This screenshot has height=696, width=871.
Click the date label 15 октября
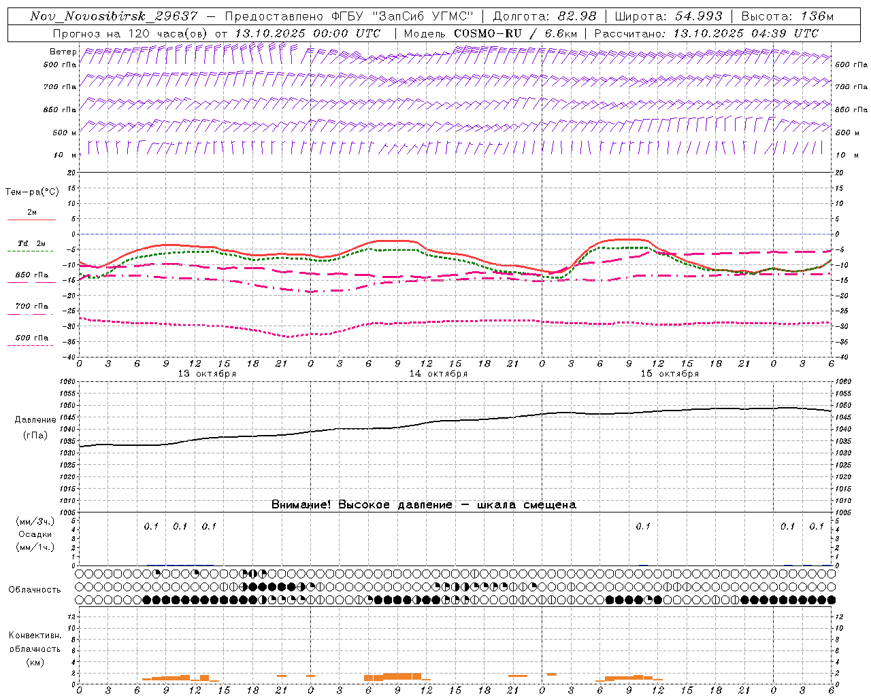[670, 374]
